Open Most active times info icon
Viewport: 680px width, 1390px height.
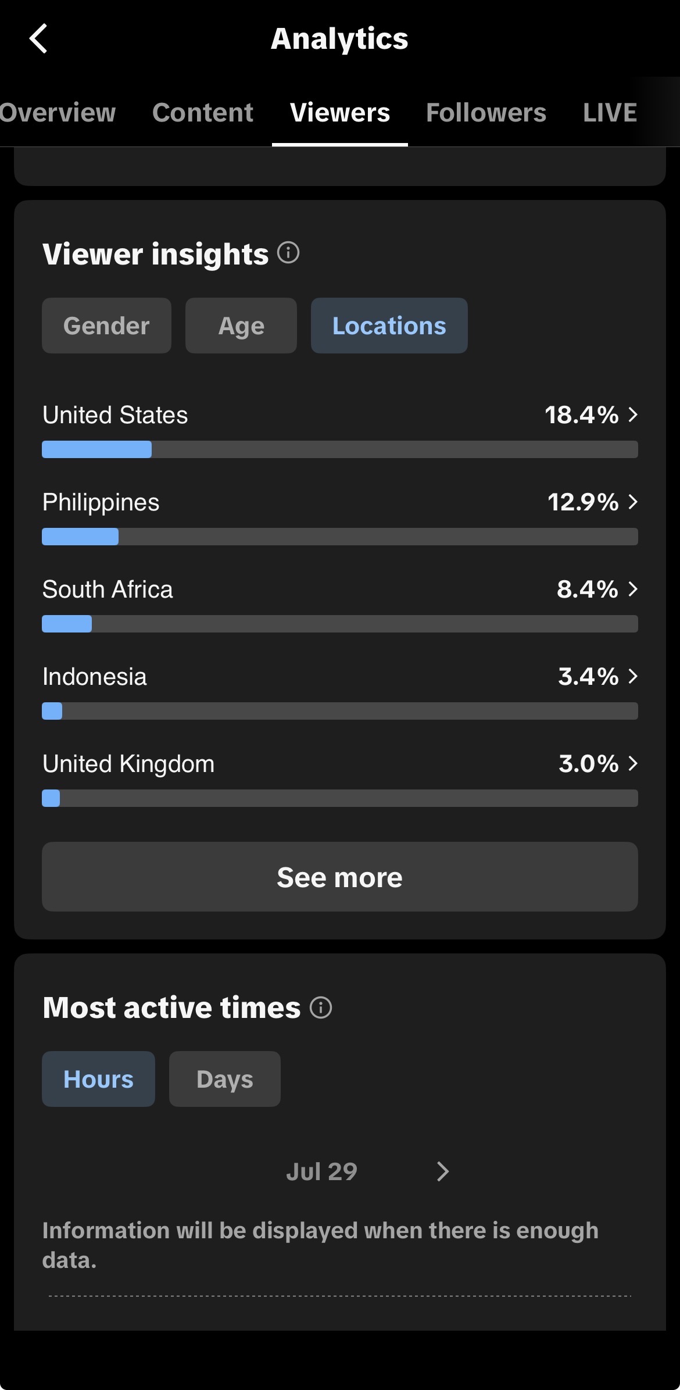pos(321,1007)
